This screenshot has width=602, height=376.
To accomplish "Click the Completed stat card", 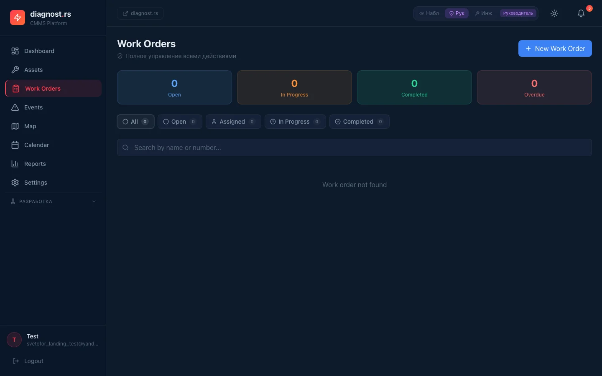I will click(414, 87).
